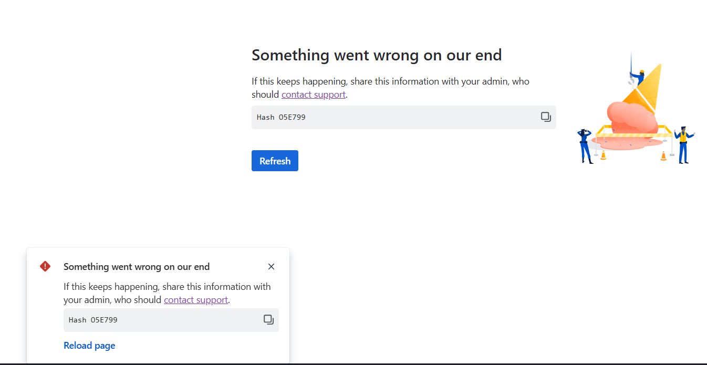Dismiss the toast notification with the X
This screenshot has height=365, width=707.
(x=271, y=266)
